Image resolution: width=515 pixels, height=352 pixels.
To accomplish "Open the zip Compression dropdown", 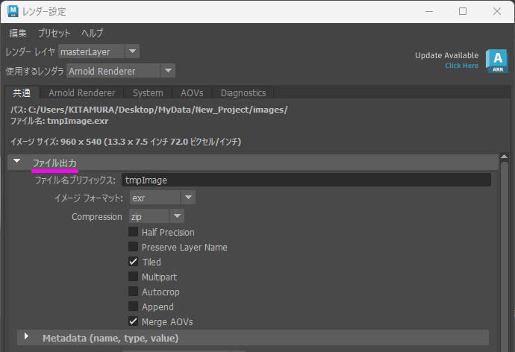I will coord(156,216).
